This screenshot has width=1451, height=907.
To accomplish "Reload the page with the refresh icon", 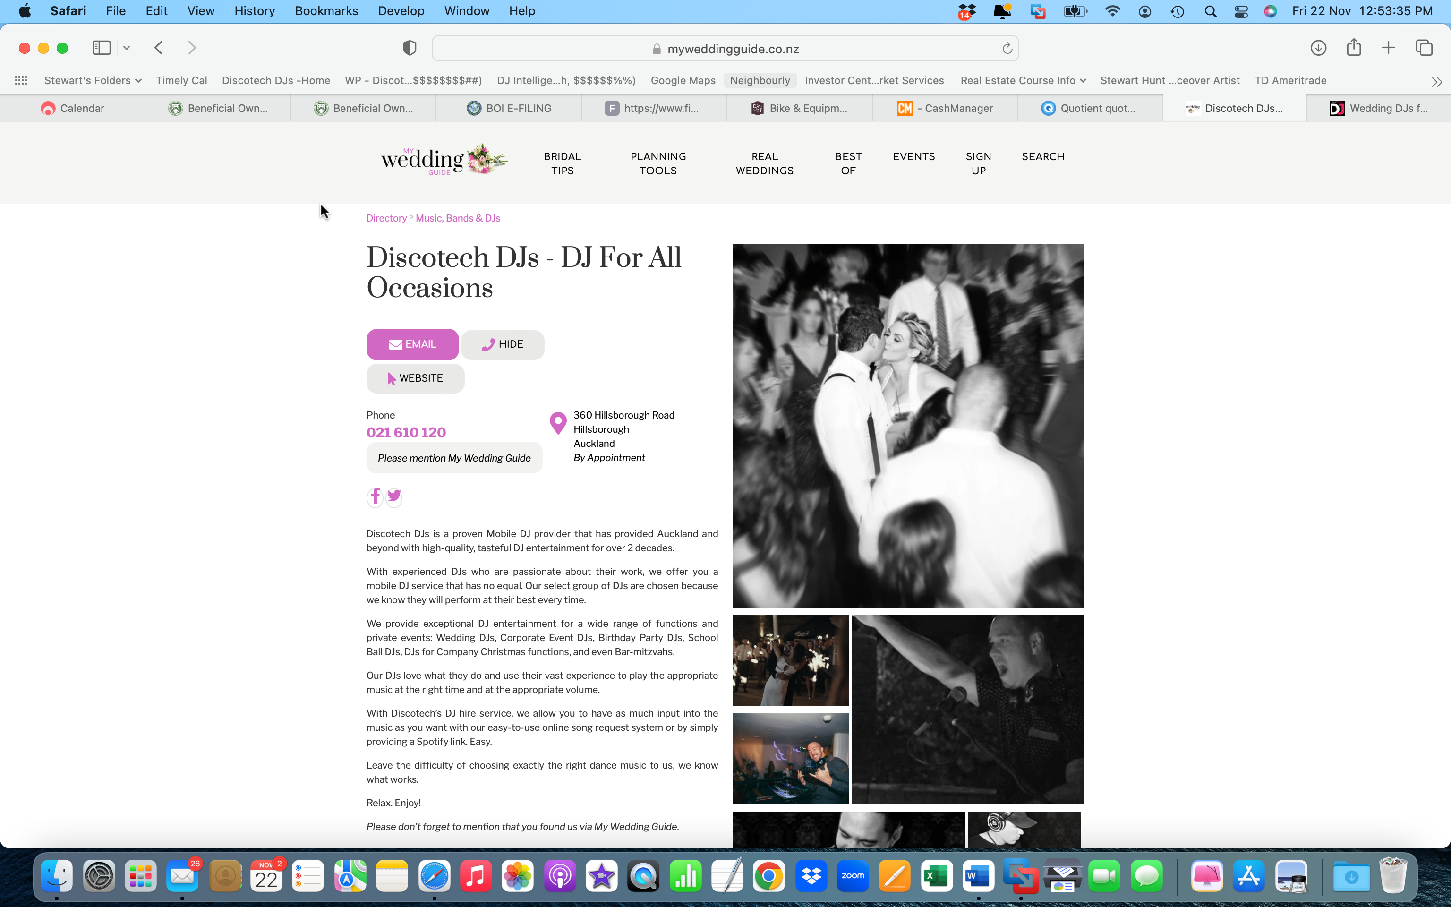I will pos(1007,49).
